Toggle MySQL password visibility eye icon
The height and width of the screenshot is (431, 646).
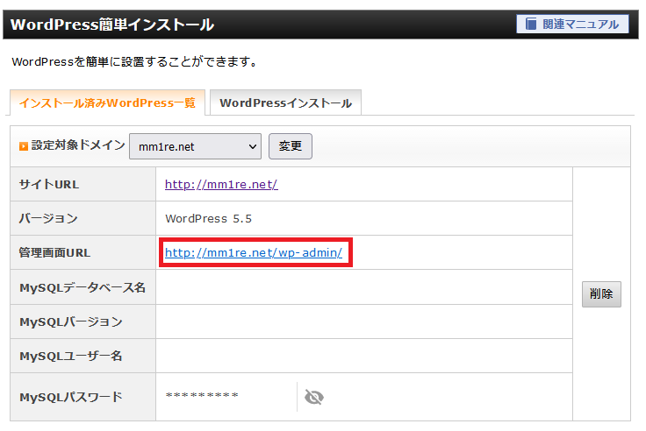314,397
